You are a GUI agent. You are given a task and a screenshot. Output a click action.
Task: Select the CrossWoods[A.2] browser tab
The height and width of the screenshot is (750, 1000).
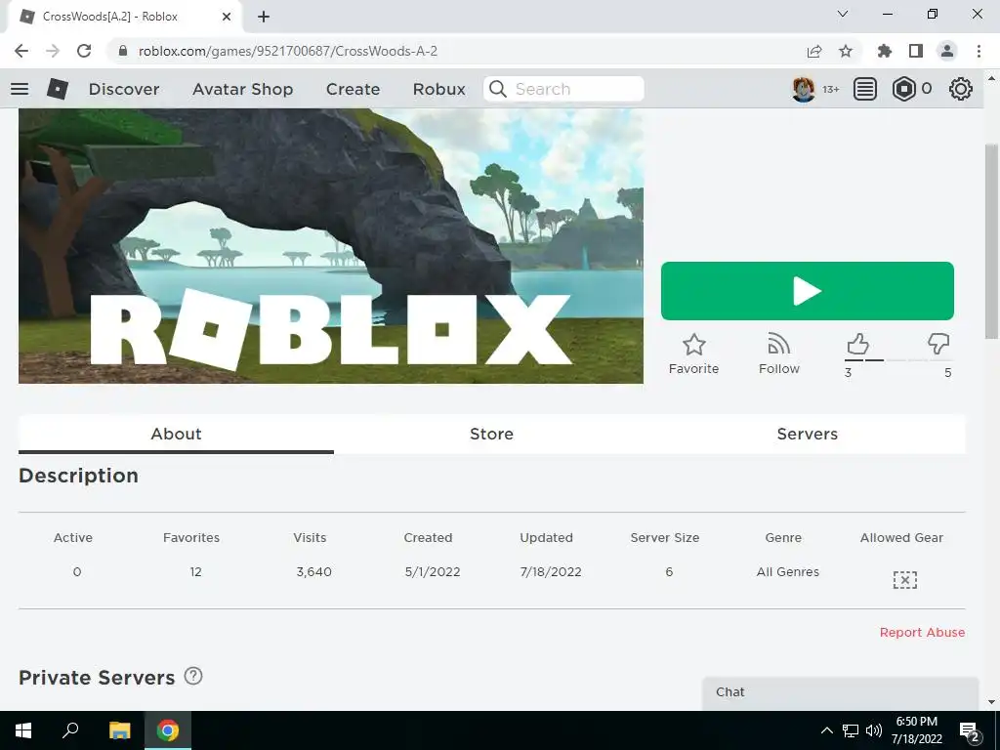click(x=126, y=17)
